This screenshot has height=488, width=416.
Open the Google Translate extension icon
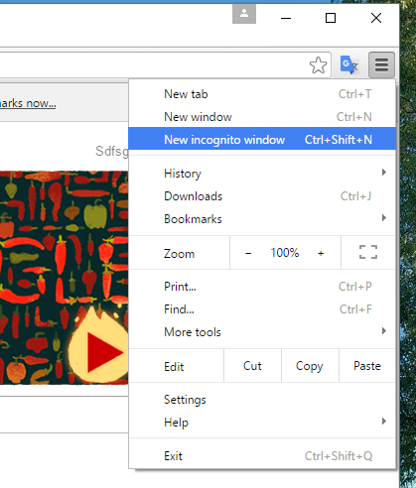(x=349, y=64)
